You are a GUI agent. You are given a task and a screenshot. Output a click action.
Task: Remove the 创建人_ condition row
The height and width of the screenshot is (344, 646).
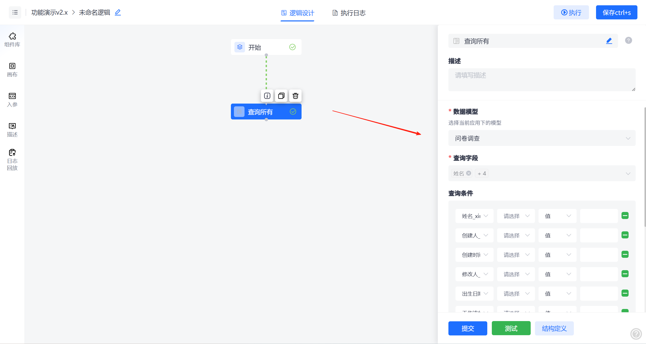[625, 235]
